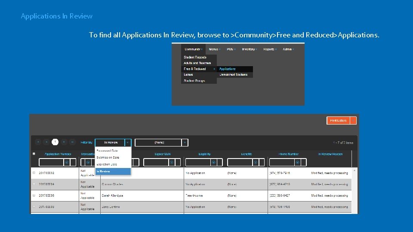Sort by the Benefits column header
Viewport: 413px width, 232px height.
pyautogui.click(x=247, y=154)
